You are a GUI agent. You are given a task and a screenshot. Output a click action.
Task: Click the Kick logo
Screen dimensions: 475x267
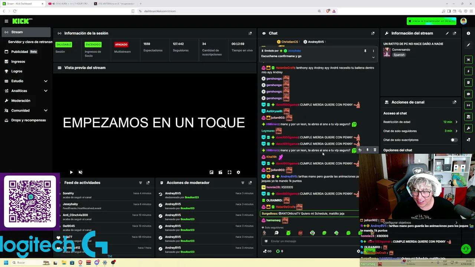click(x=22, y=21)
